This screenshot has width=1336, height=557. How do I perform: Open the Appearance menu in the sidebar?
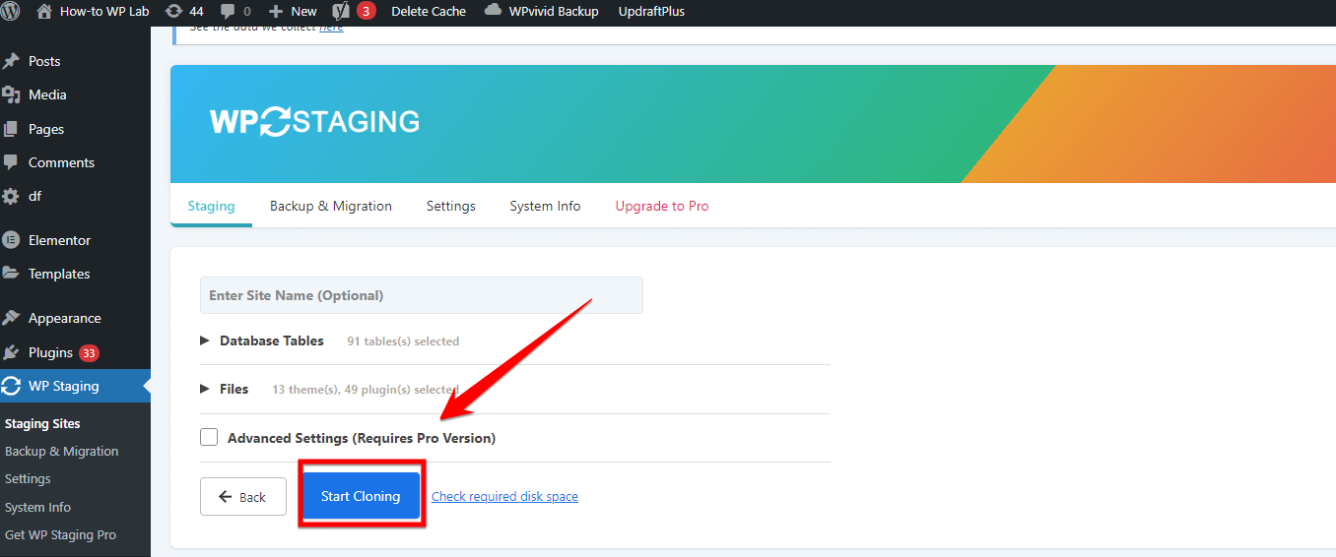(64, 318)
